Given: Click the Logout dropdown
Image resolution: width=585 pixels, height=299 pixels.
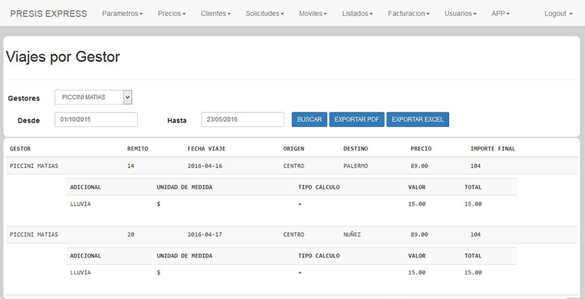Looking at the screenshot, I should click(558, 14).
